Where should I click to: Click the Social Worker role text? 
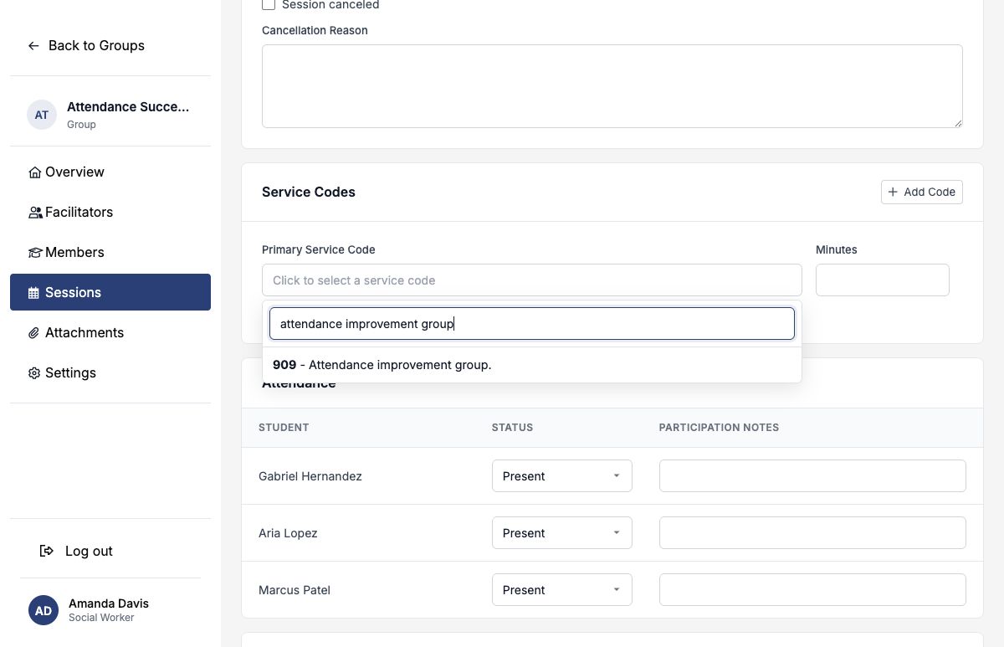[101, 618]
